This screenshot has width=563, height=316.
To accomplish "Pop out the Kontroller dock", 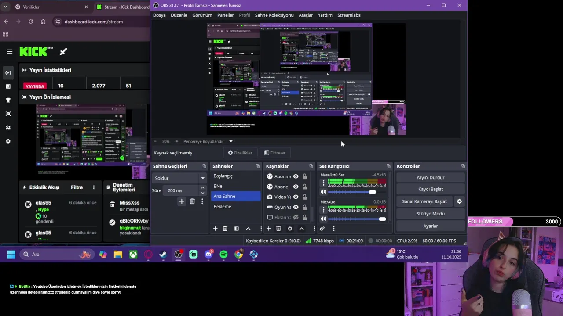I will (x=463, y=166).
